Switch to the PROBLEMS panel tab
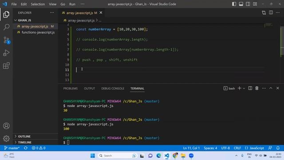Screen dimensions: 284x160 pyautogui.click(x=70, y=88)
